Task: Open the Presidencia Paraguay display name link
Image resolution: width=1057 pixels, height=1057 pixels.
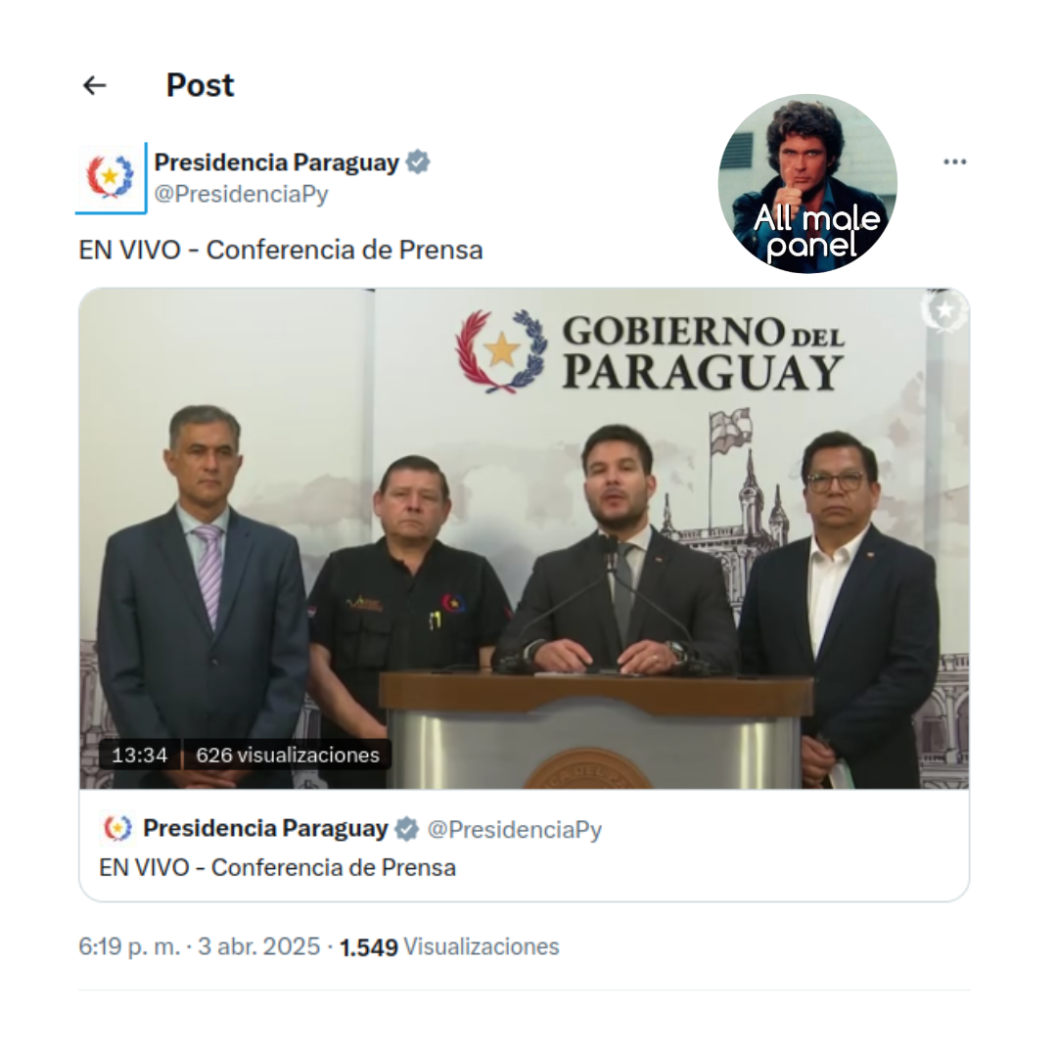Action: click(x=276, y=162)
